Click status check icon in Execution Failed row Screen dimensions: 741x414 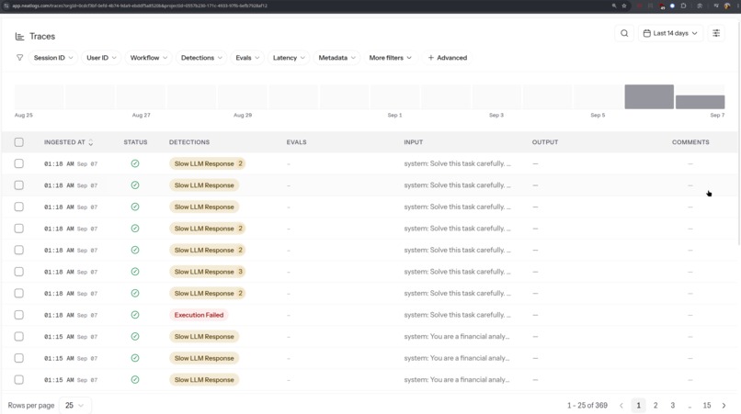pyautogui.click(x=135, y=315)
